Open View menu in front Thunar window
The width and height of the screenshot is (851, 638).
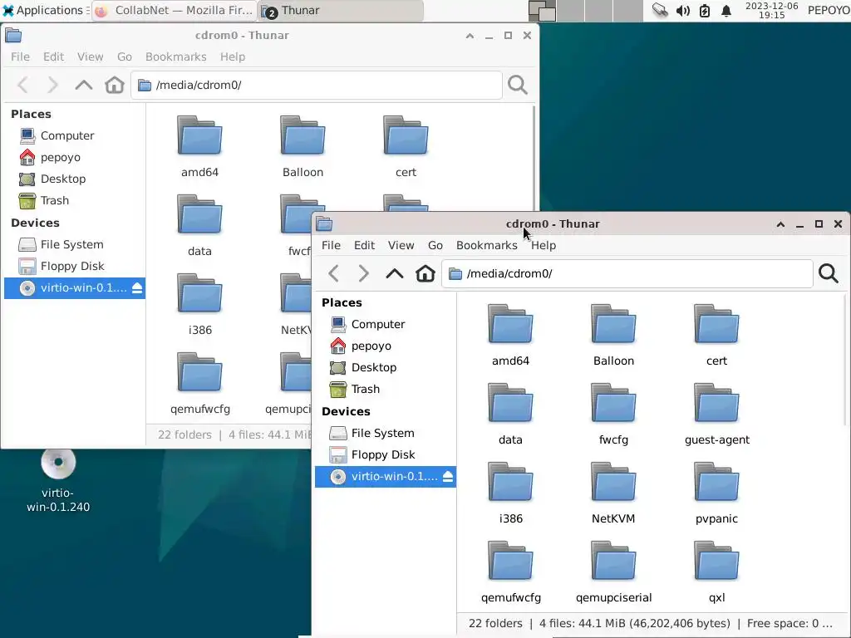coord(401,245)
